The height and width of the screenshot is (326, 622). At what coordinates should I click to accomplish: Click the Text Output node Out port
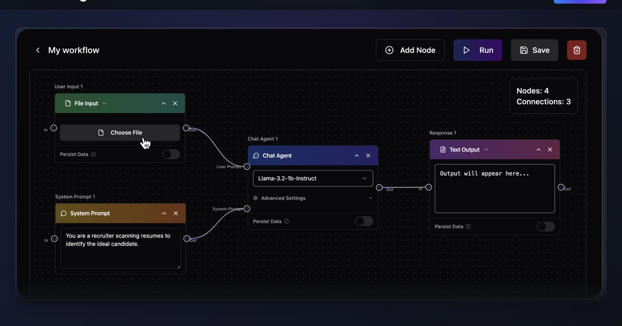pyautogui.click(x=561, y=187)
